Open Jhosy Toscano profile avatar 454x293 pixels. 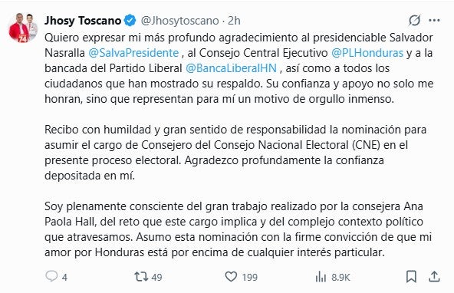tap(23, 28)
